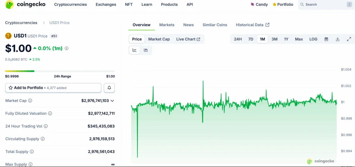Open the calendar date range picker
This screenshot has width=355, height=167.
[x=326, y=39]
